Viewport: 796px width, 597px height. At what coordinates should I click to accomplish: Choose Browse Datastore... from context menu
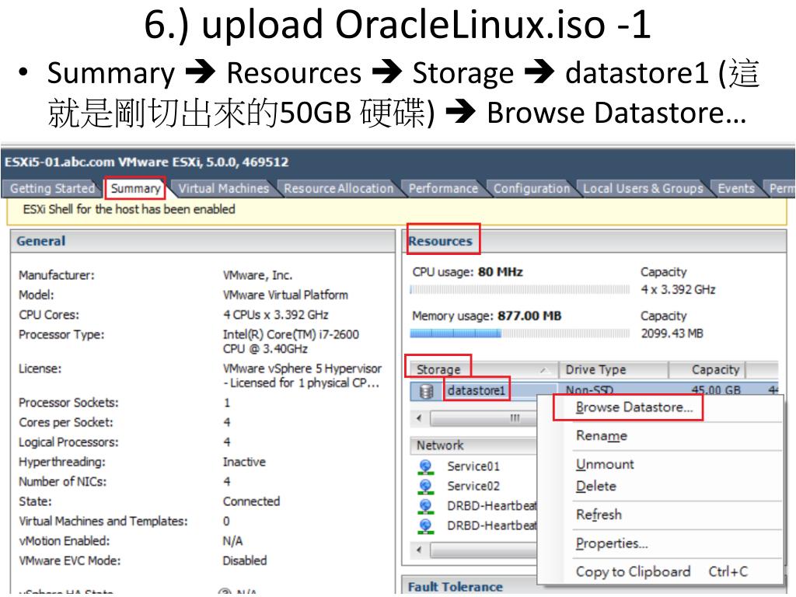click(634, 407)
